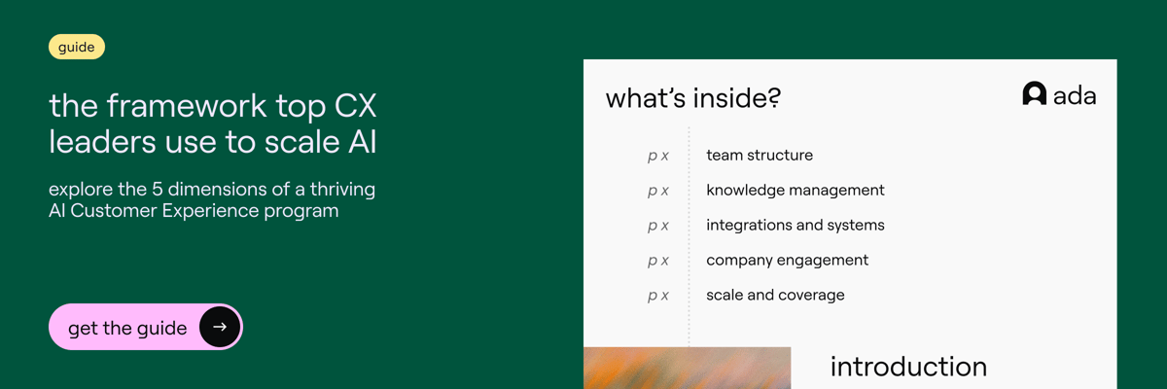The width and height of the screenshot is (1167, 389).
Task: Click page marker beside team structure
Action: 658,156
